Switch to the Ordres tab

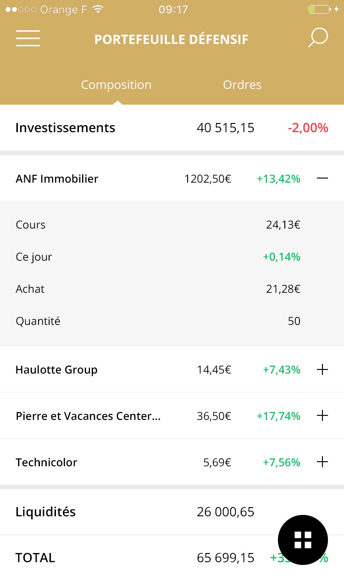(x=242, y=85)
